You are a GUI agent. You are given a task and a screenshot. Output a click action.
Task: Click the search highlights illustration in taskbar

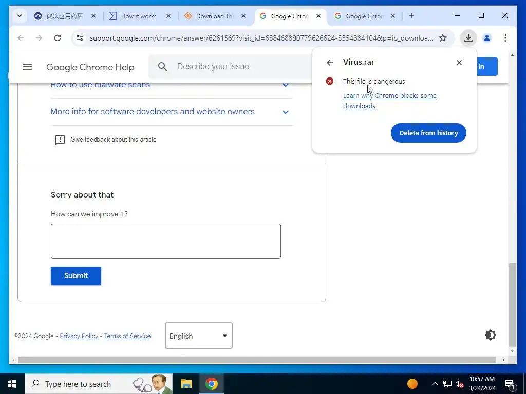pos(152,384)
